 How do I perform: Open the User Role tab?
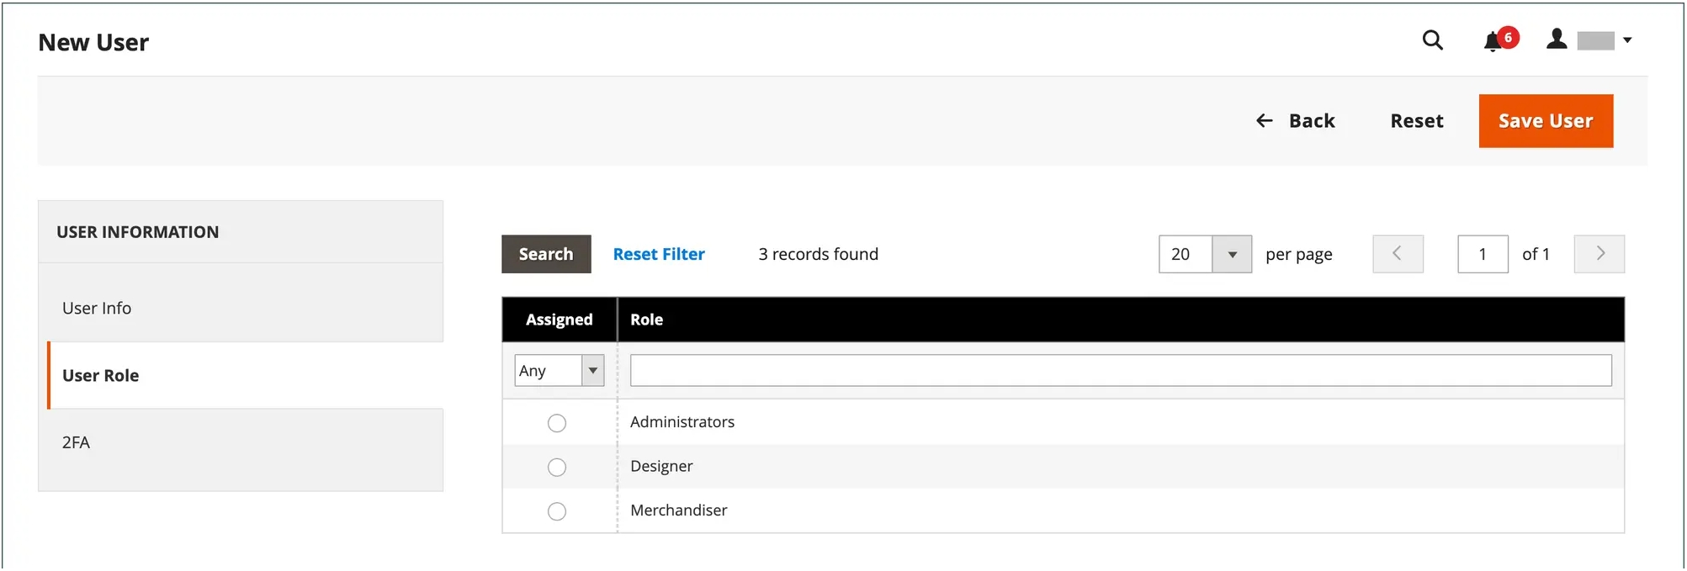click(x=245, y=376)
